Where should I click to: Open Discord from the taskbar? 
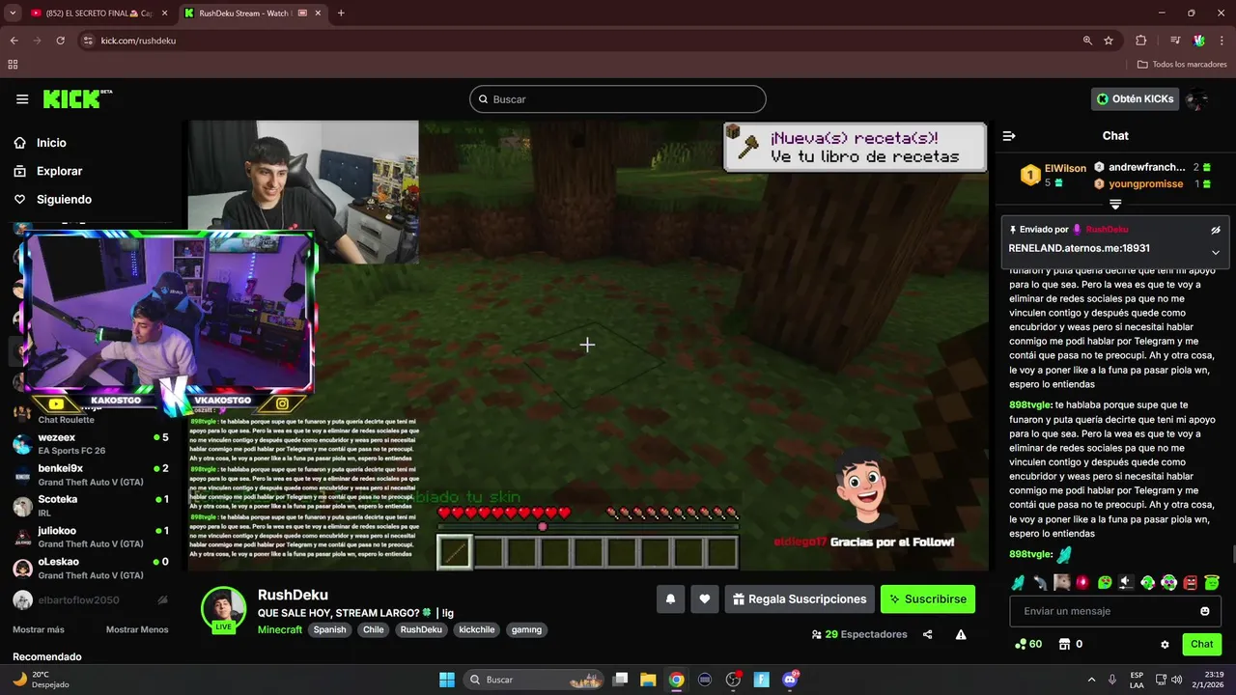click(x=790, y=680)
